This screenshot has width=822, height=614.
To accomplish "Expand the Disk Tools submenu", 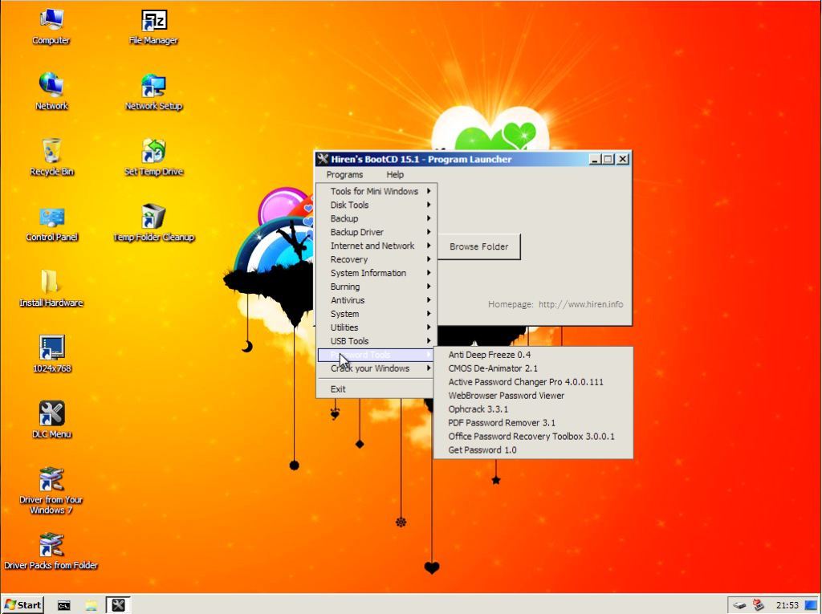I will pyautogui.click(x=376, y=205).
